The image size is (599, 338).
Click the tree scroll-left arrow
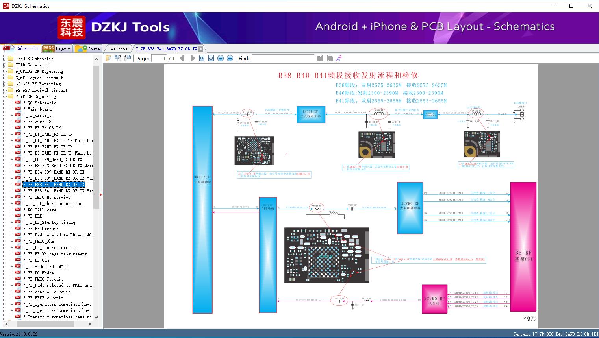coord(6,324)
